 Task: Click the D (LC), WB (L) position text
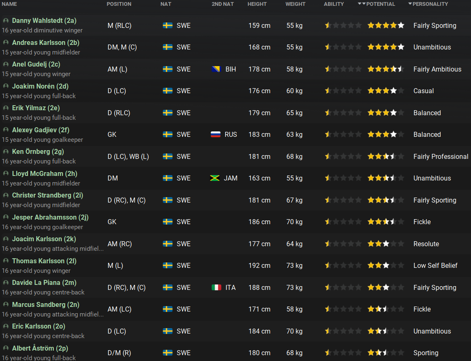(128, 156)
